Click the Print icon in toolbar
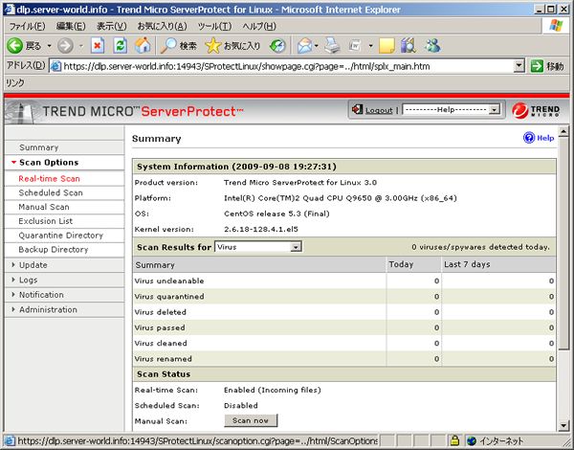Viewport: 574px width, 450px height. tap(332, 45)
